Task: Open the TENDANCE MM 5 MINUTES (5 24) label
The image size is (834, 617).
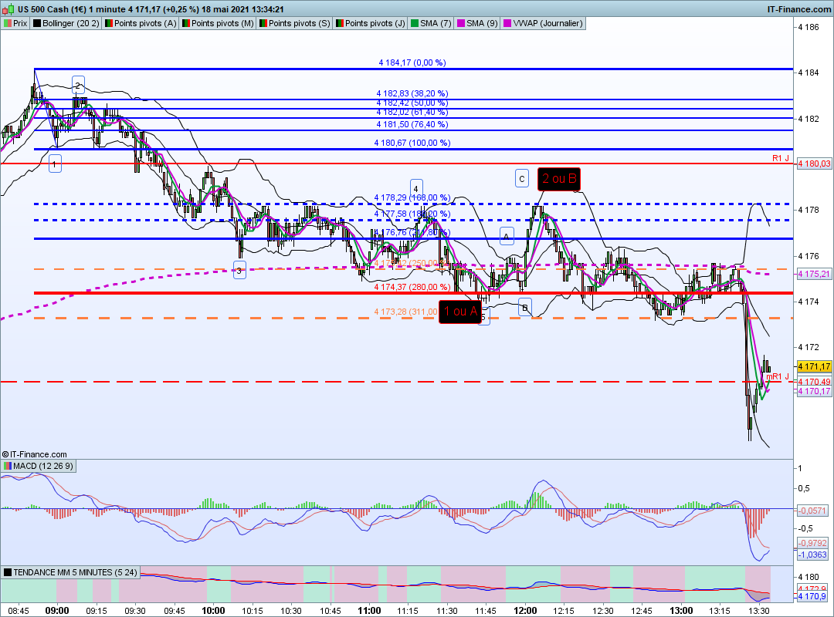Action: pyautogui.click(x=70, y=572)
